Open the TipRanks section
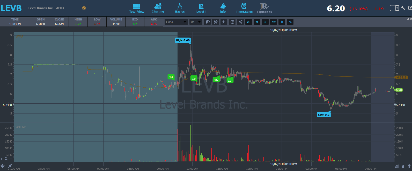412x171 pixels. pyautogui.click(x=264, y=8)
